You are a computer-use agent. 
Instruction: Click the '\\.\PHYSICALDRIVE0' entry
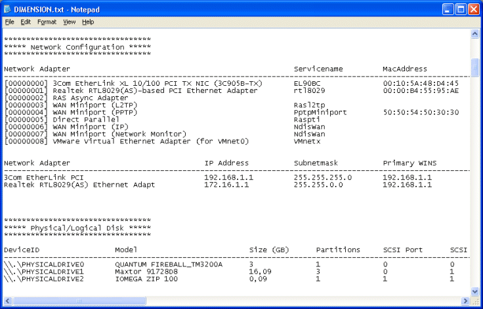(44, 264)
